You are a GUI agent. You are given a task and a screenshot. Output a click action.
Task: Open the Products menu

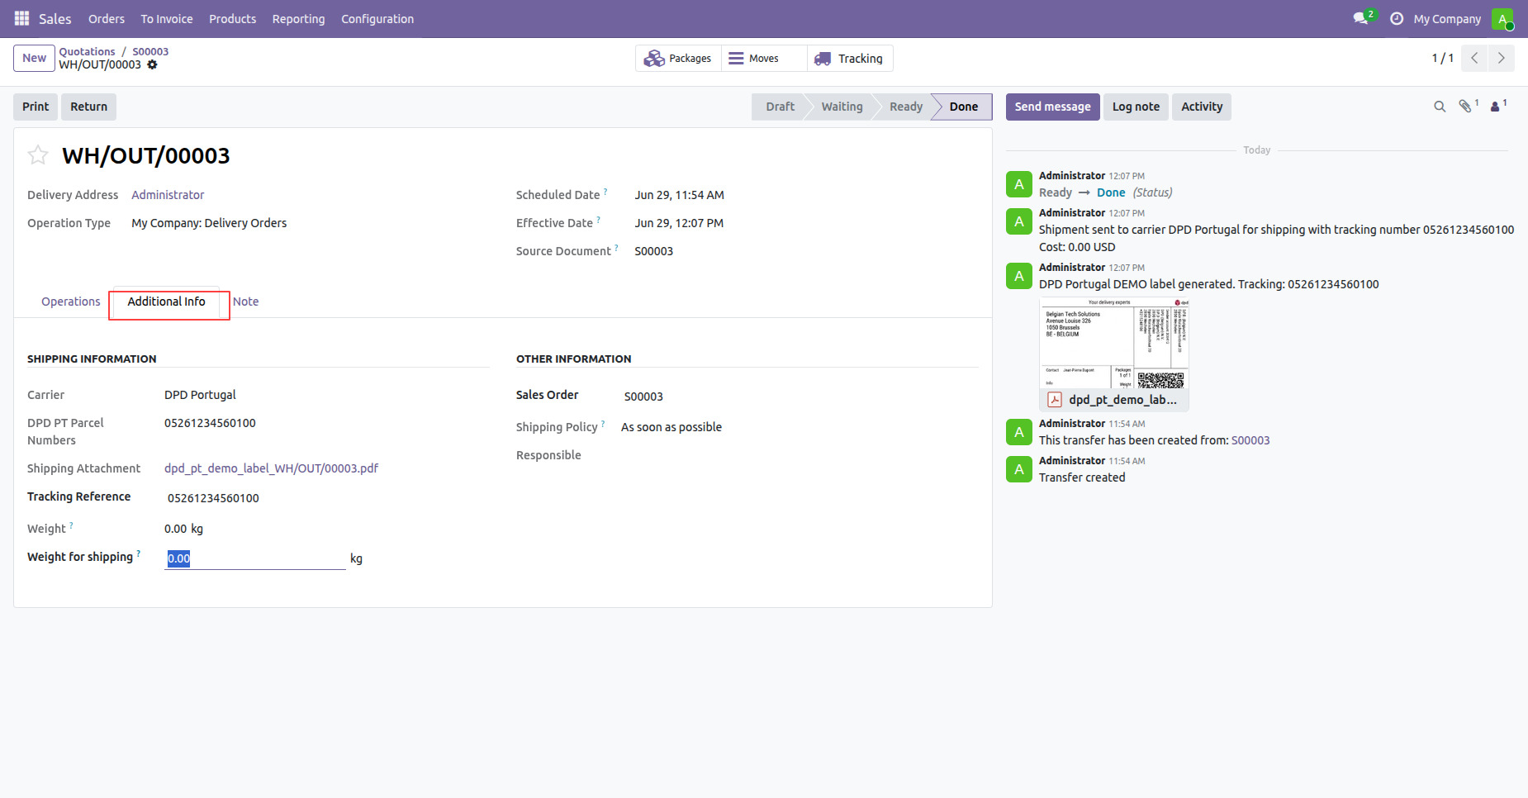pyautogui.click(x=232, y=18)
